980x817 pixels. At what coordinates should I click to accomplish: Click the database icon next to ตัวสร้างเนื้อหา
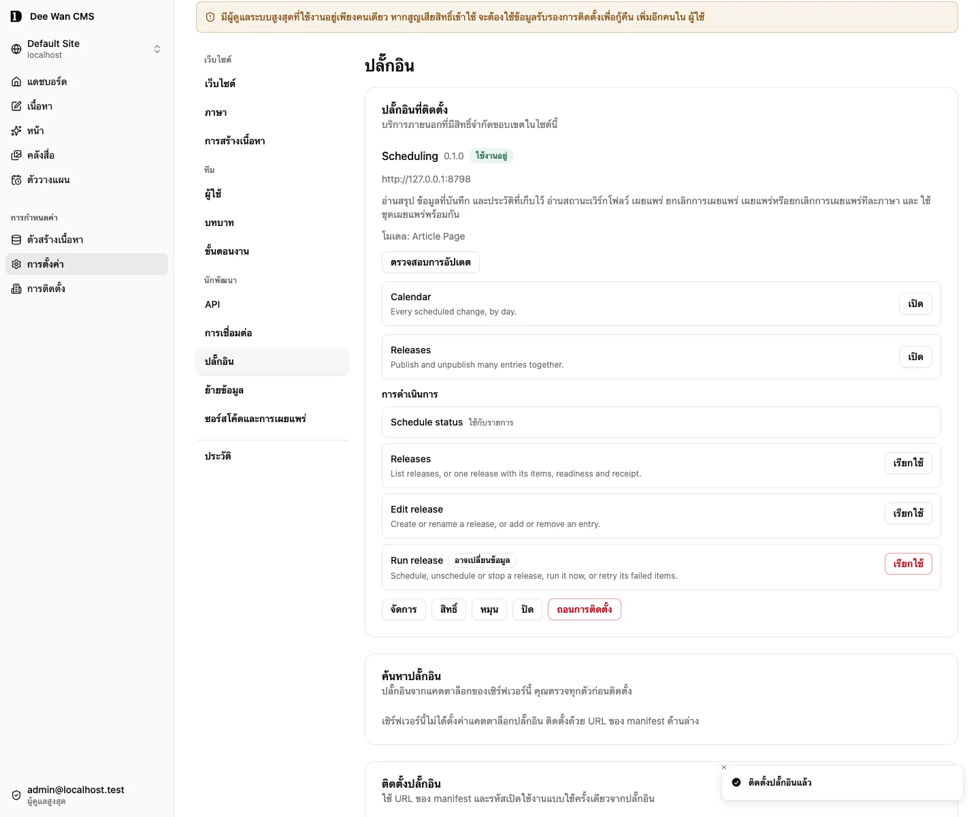pos(16,240)
